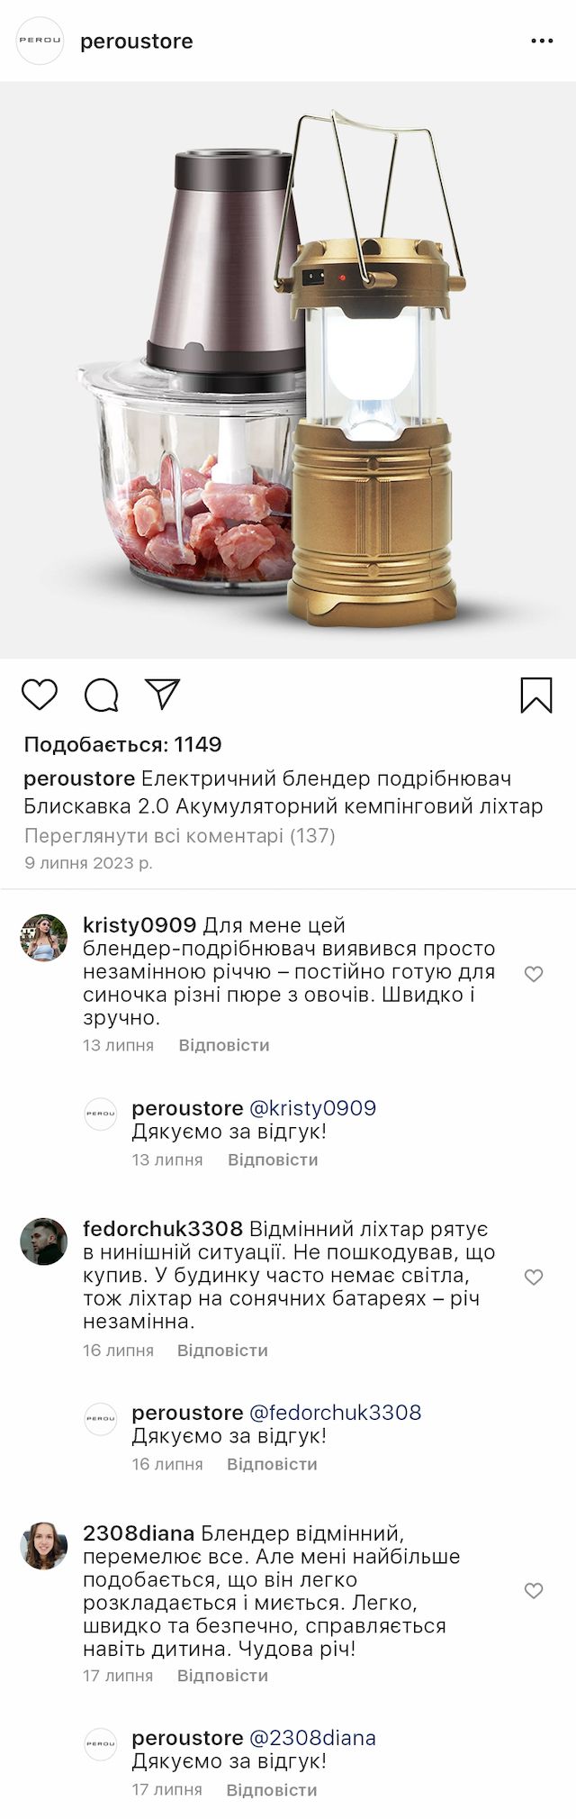This screenshot has height=1819, width=576.
Task: Open the peroustore username in the header
Action: point(137,41)
